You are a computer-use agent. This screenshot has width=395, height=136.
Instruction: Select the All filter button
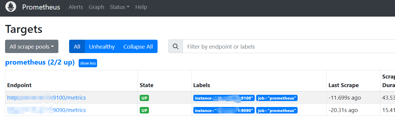click(x=77, y=47)
